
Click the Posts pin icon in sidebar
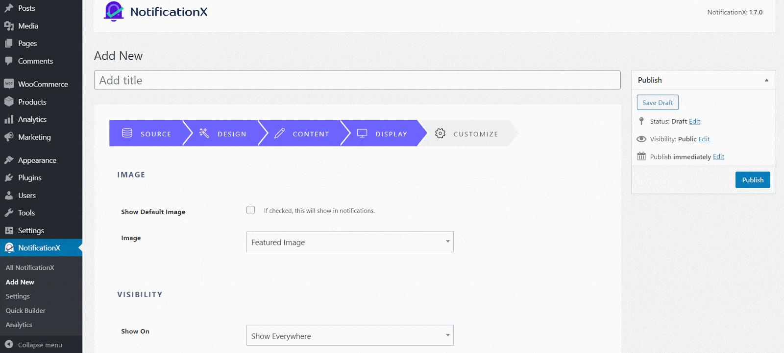(9, 8)
